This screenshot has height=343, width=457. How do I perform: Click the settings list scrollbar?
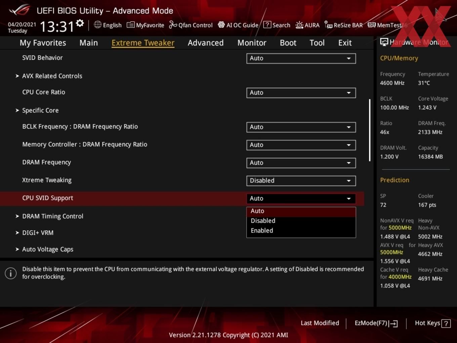point(370,130)
